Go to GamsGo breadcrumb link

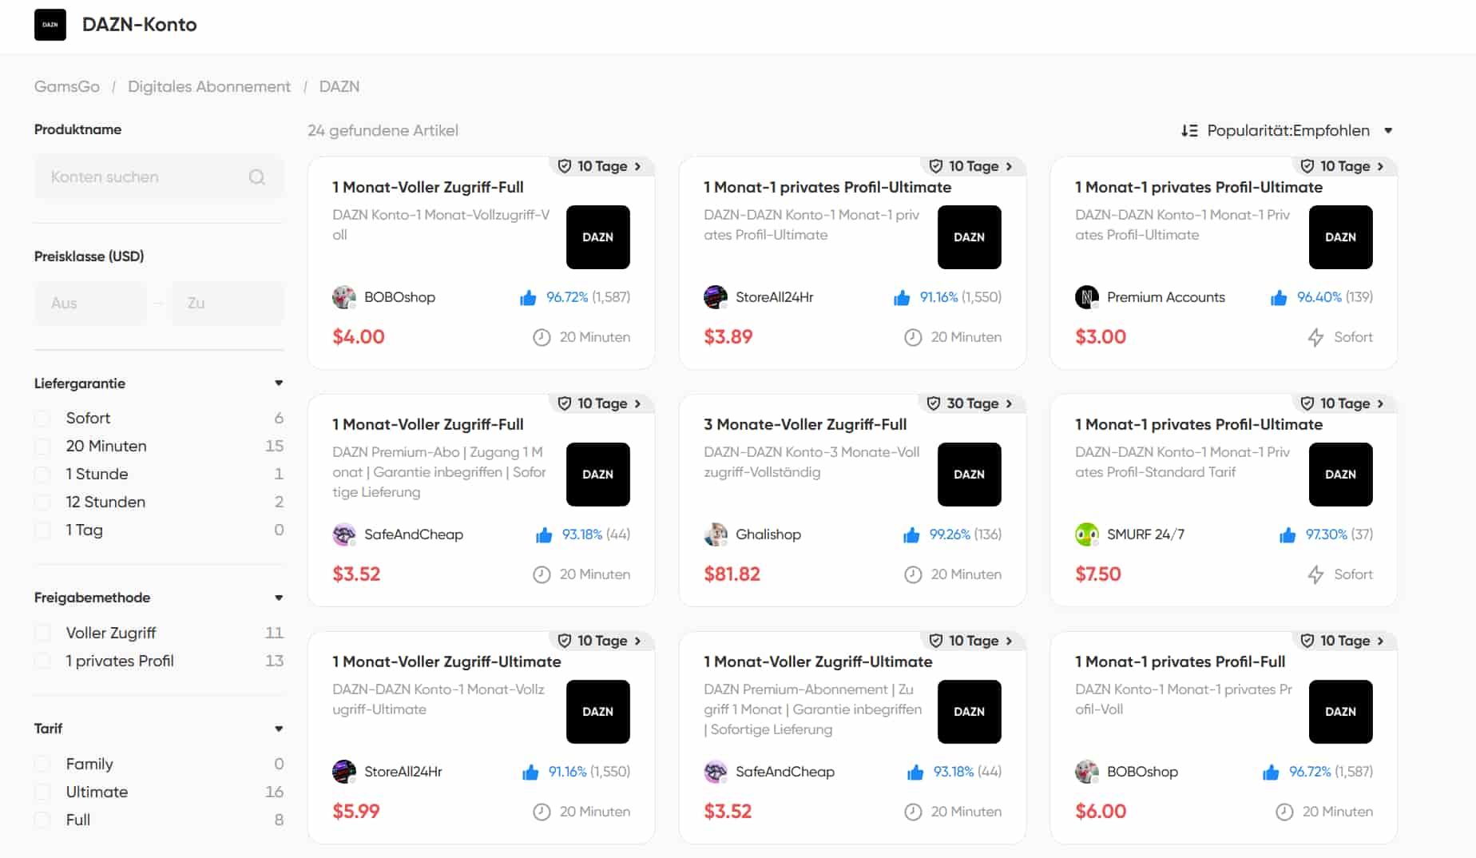click(67, 86)
